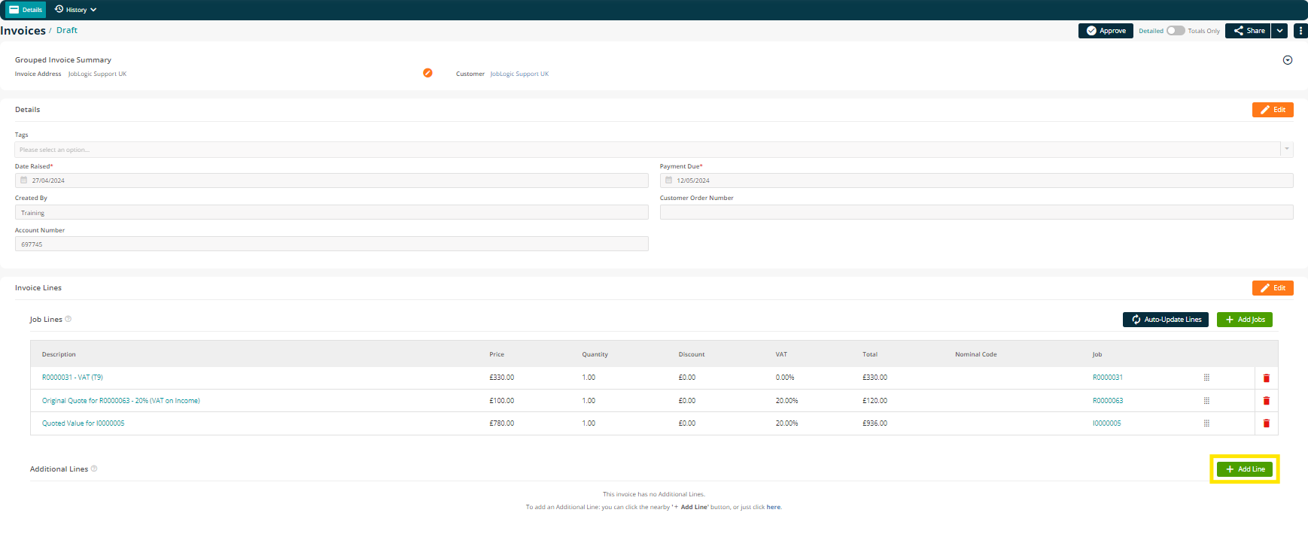Screen dimensions: 1308x543
Task: Click the Account Number field
Action: pos(332,244)
